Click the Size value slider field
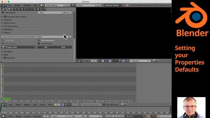 click(x=54, y=12)
